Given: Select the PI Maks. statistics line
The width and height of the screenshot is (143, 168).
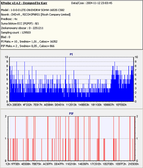Looking at the screenshot, I should coord(29,42).
